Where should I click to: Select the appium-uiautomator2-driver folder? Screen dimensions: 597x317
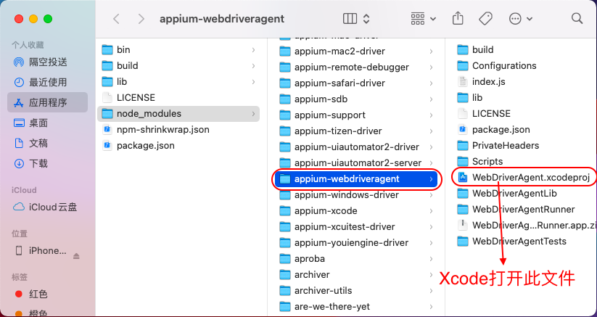click(356, 147)
